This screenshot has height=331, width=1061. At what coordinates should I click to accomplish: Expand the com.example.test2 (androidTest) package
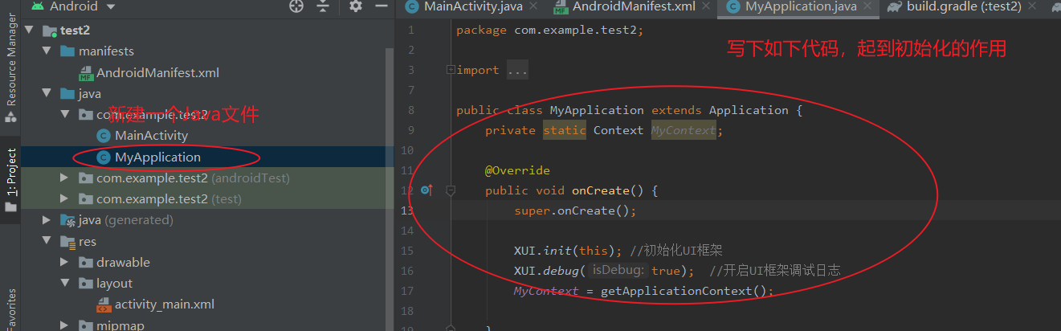tap(64, 178)
